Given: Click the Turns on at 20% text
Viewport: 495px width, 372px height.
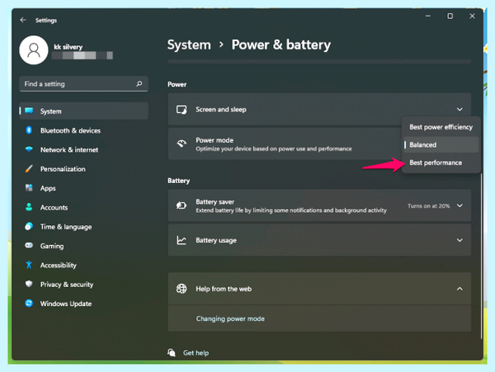Looking at the screenshot, I should pos(428,206).
